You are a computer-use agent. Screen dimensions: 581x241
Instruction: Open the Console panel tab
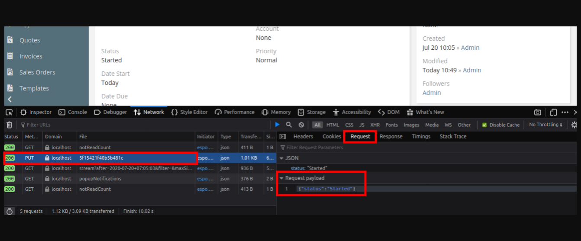pyautogui.click(x=73, y=112)
